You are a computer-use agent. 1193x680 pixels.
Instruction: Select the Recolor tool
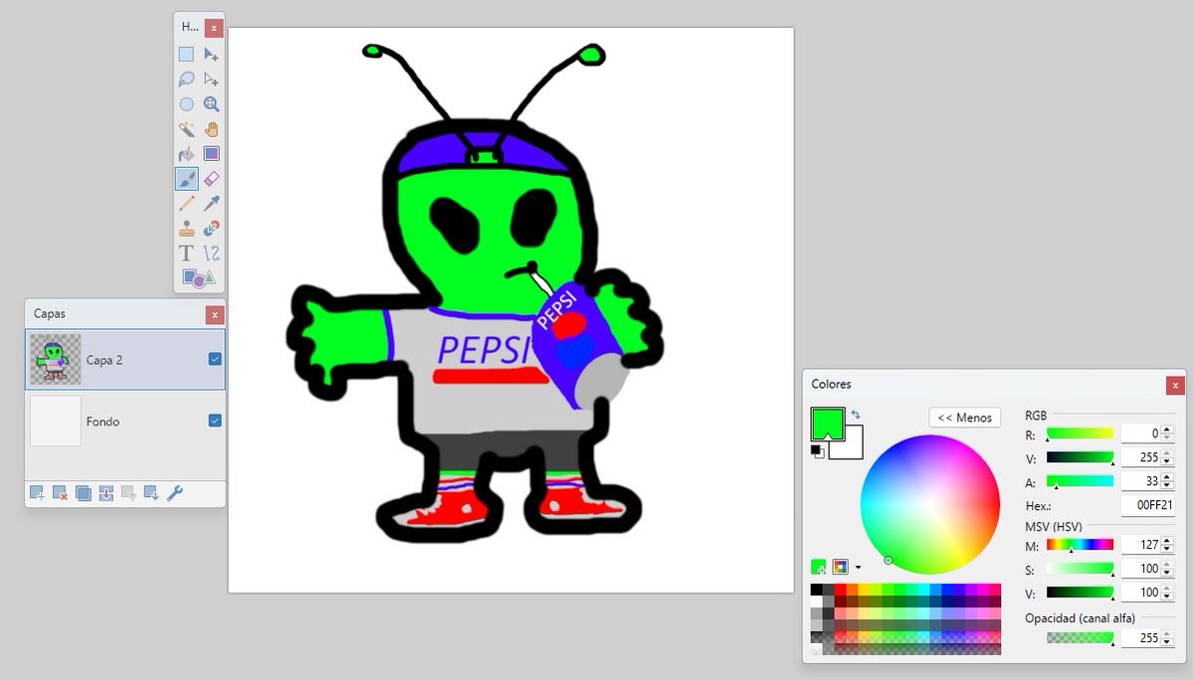212,228
